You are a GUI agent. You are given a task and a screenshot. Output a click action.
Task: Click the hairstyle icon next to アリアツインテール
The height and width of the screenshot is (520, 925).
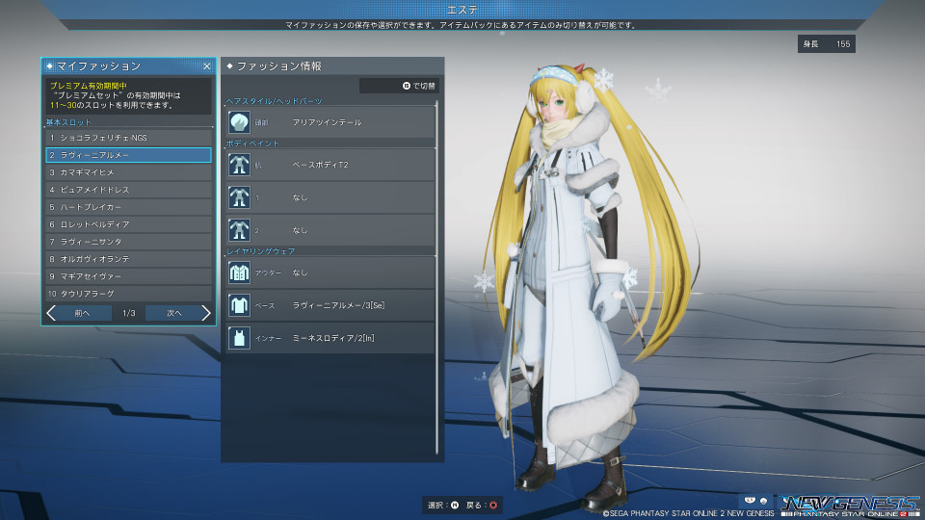click(x=239, y=123)
